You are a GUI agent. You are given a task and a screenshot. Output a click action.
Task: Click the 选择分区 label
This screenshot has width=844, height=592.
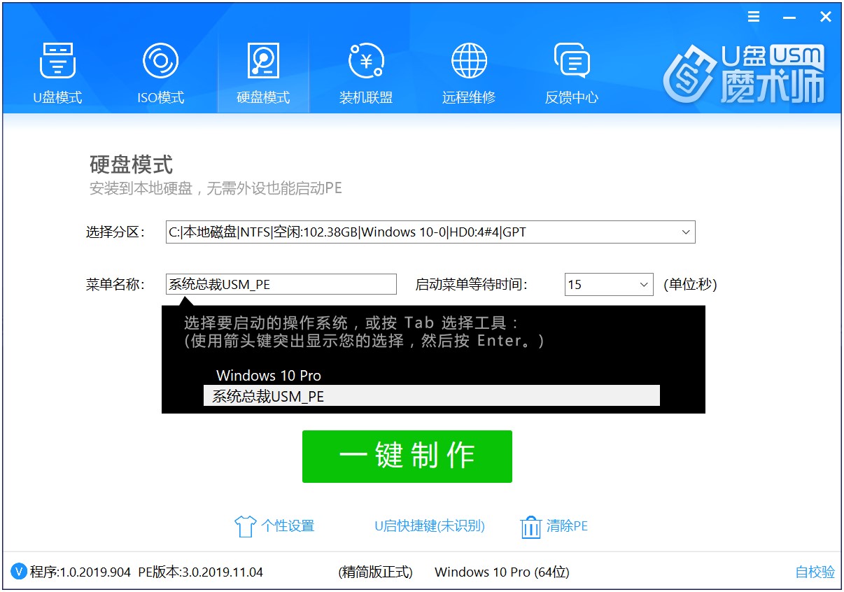115,232
